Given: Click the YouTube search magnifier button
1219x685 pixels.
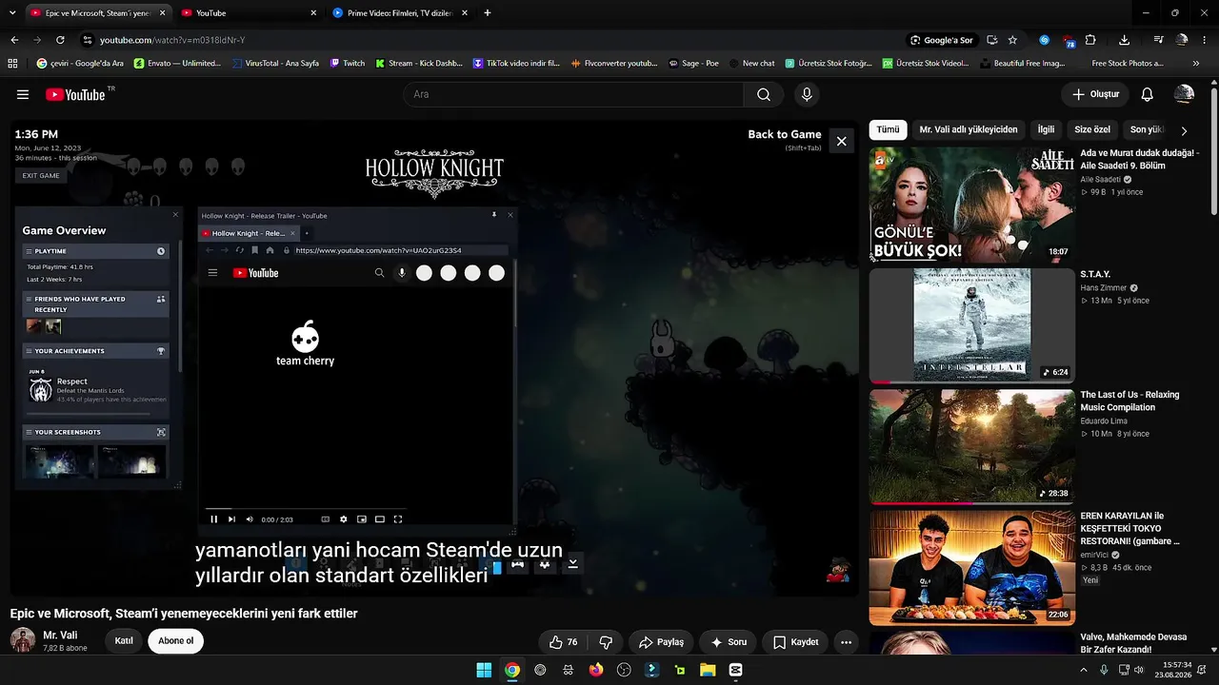Looking at the screenshot, I should [x=764, y=94].
